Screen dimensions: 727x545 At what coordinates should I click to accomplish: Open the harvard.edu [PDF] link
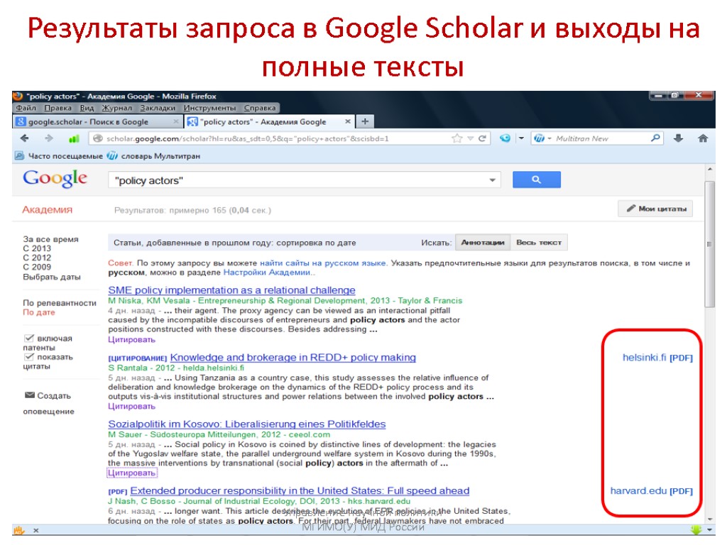click(x=652, y=490)
